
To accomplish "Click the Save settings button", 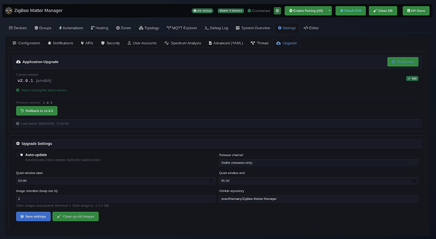I will (x=33, y=216).
